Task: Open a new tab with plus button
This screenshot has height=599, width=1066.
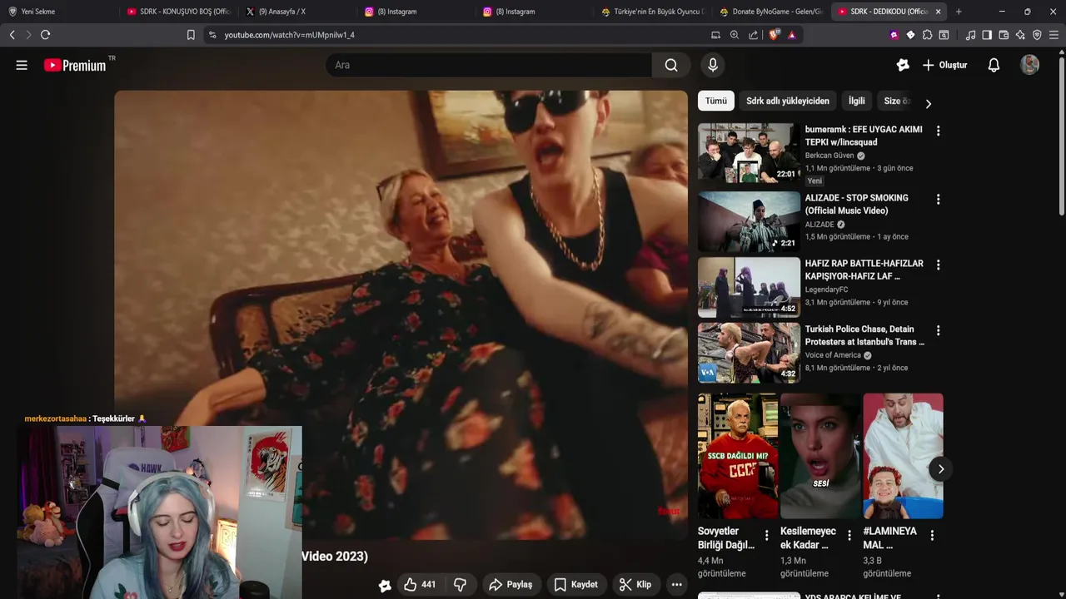Action: click(x=959, y=12)
